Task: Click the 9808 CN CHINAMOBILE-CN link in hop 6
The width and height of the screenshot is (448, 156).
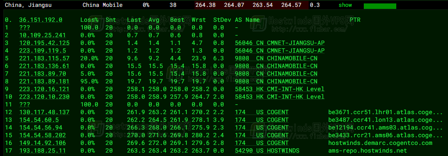Action: tap(276, 66)
